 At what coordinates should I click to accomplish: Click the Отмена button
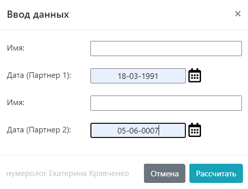pyautogui.click(x=165, y=173)
